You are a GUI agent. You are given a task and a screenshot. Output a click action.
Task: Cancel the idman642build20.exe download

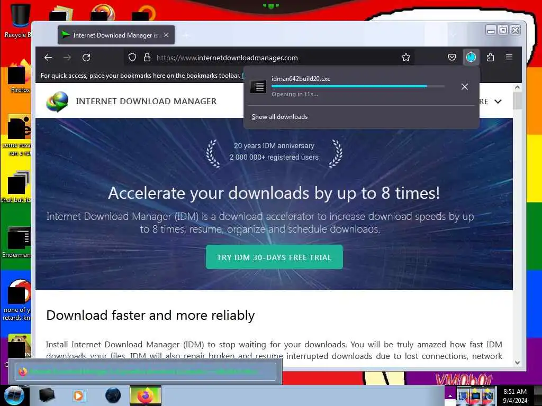(x=465, y=87)
